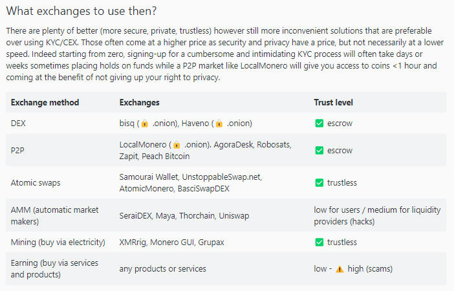Click the warning triangle beside high (scams)

click(340, 269)
